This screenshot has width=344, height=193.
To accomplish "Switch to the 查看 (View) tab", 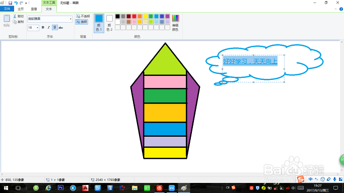I will tap(34, 9).
